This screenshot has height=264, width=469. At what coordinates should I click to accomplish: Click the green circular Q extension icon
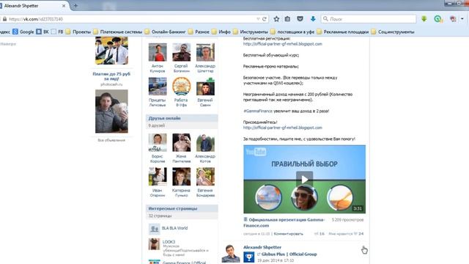(x=438, y=19)
